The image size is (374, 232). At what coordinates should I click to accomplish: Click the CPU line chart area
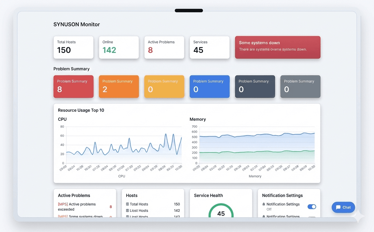pos(123,145)
